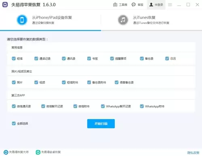202x156 pixels.
Task: Uncheck the 书签 checkbox
Action: [x=89, y=59]
